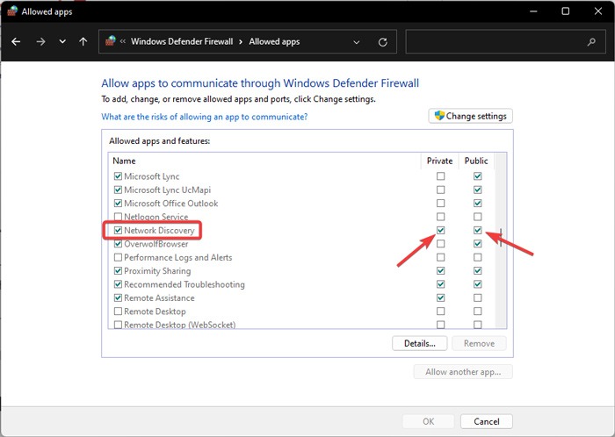Image resolution: width=615 pixels, height=437 pixels.
Task: Toggle Public checkbox for Network Discovery
Action: pyautogui.click(x=477, y=230)
